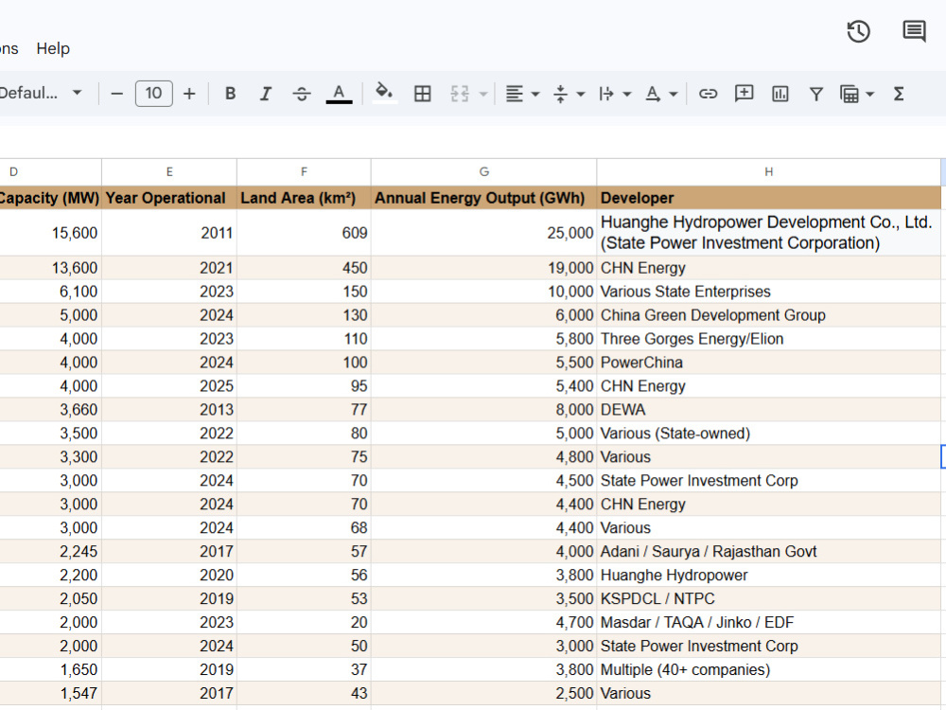Select column E header
The image size is (946, 710).
coord(169,172)
